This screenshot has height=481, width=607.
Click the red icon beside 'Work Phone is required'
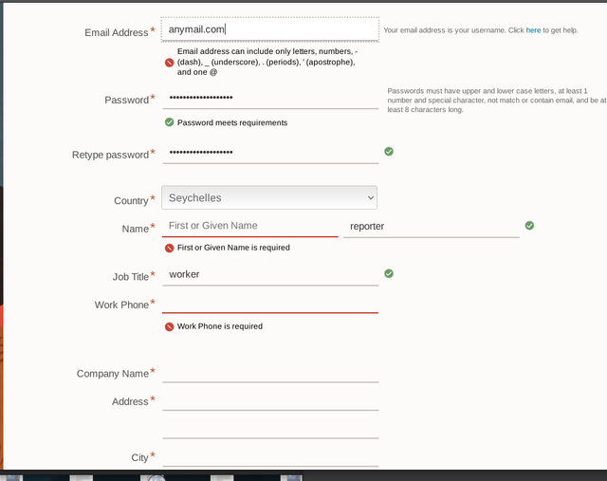pyautogui.click(x=169, y=327)
